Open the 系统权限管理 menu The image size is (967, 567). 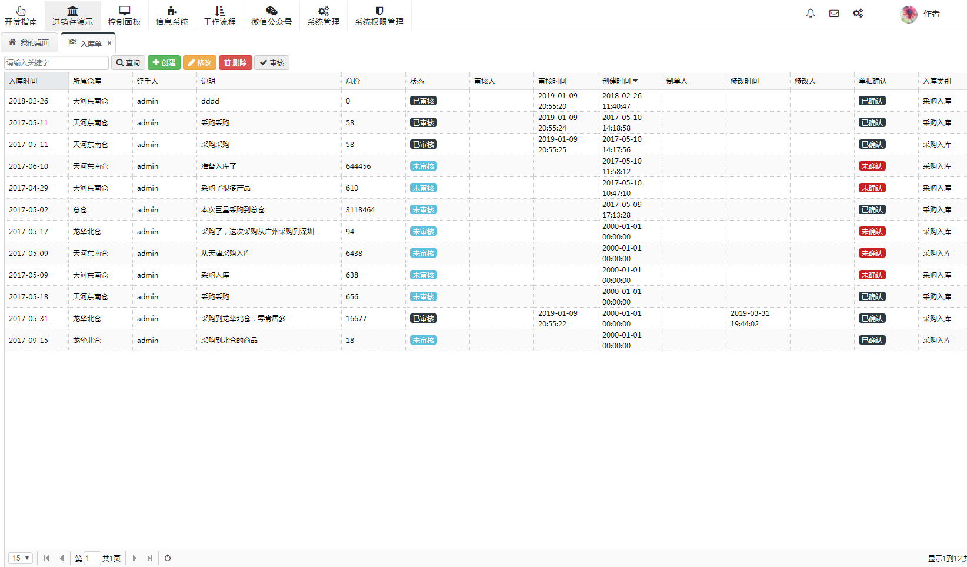(379, 16)
